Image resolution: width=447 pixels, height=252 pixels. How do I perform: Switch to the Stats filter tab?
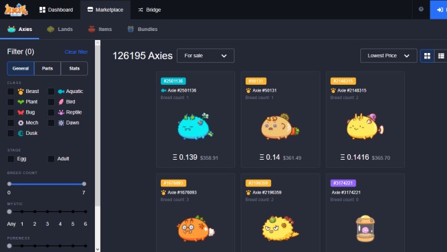click(x=74, y=68)
